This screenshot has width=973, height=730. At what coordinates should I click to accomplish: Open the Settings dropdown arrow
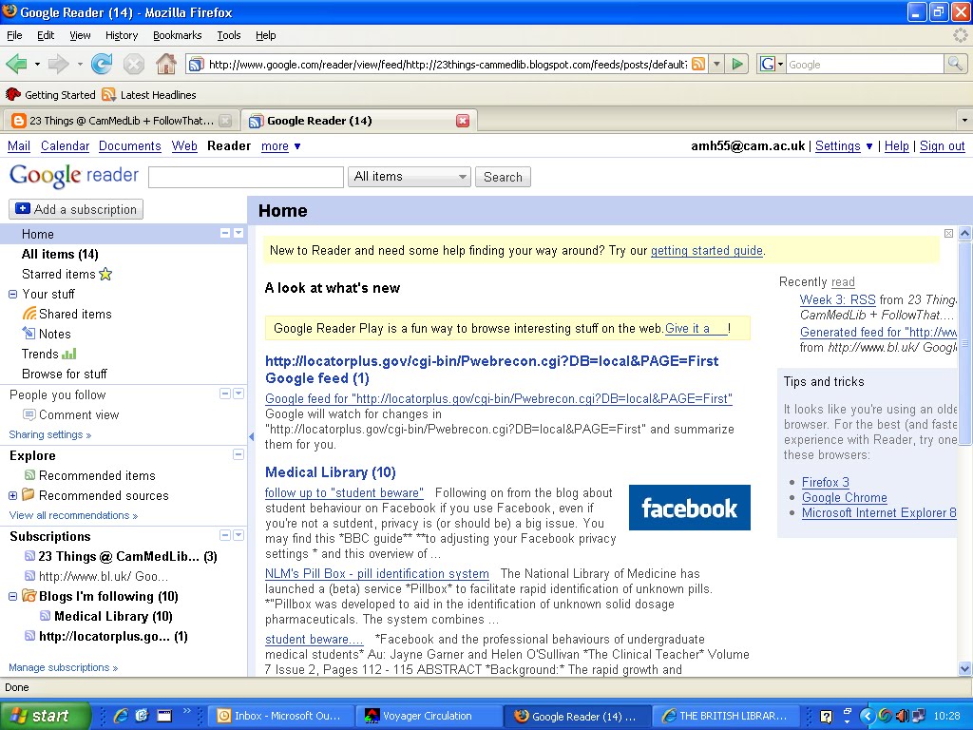click(x=869, y=146)
